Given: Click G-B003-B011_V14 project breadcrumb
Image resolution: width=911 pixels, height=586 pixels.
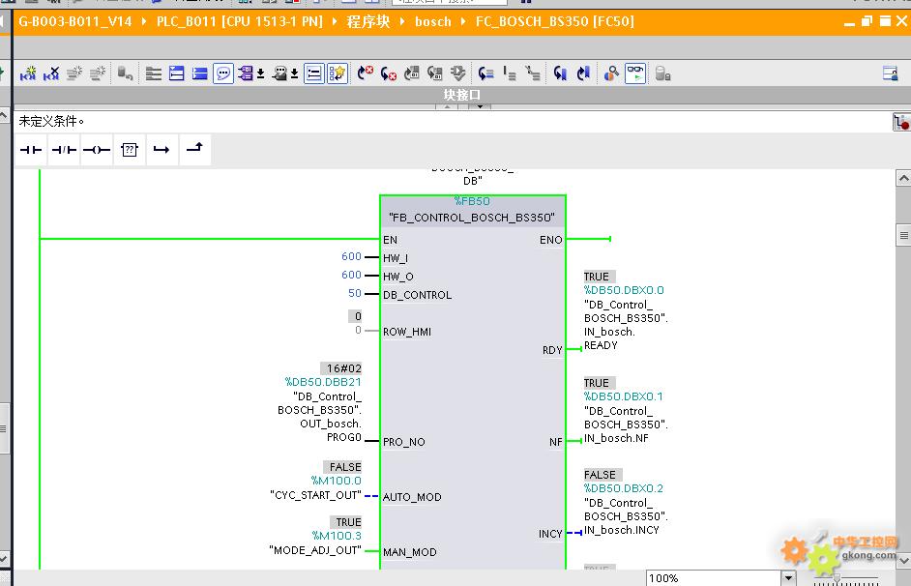Looking at the screenshot, I should click(74, 21).
